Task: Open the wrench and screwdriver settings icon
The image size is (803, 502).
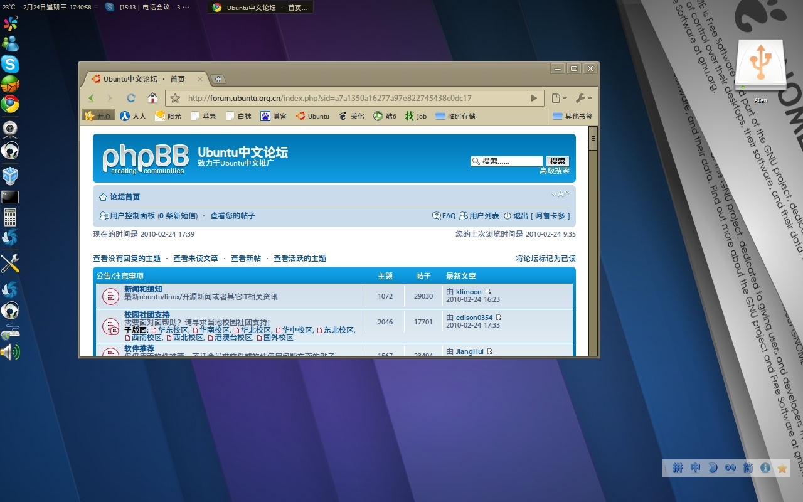Action: [10, 264]
